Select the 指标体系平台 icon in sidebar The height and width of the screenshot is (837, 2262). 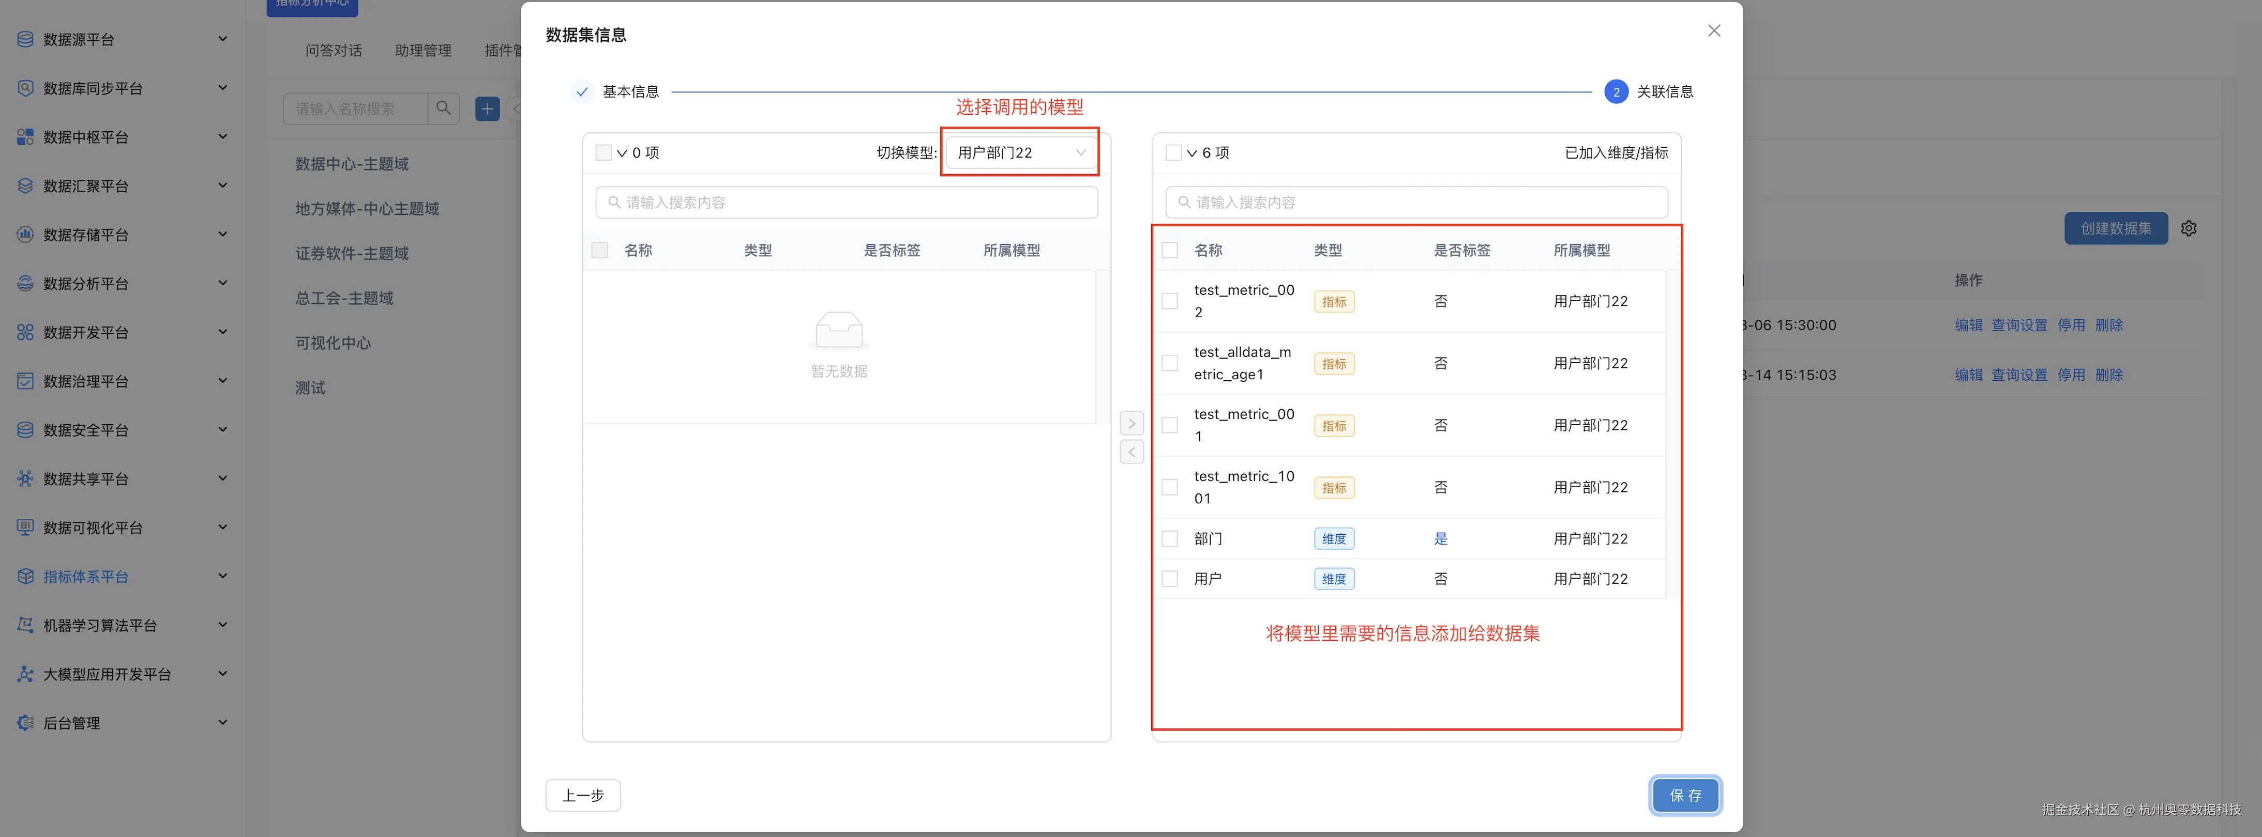pyautogui.click(x=24, y=576)
